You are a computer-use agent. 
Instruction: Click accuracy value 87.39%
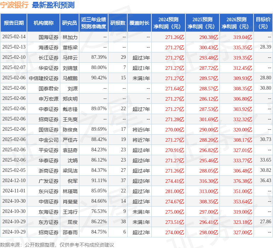point(99,57)
